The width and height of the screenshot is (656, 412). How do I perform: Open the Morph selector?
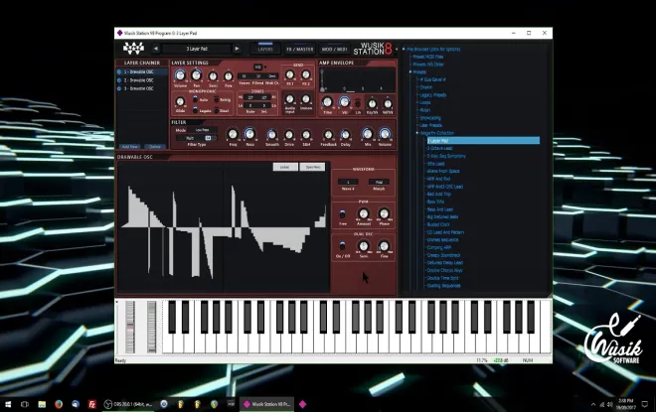[x=379, y=182]
